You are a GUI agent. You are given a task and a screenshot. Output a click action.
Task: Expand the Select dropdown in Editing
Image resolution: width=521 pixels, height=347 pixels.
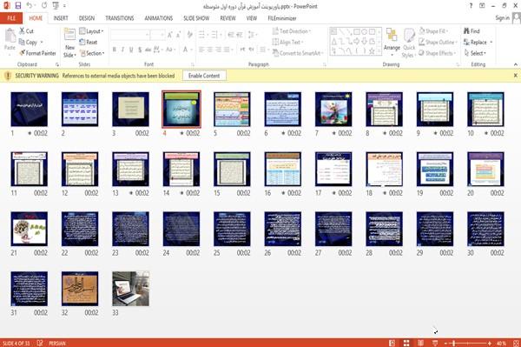475,53
